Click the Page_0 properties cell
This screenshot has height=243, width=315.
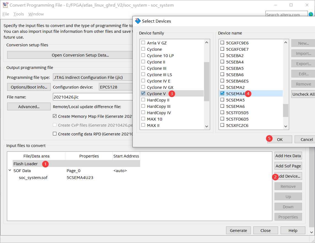(x=74, y=170)
